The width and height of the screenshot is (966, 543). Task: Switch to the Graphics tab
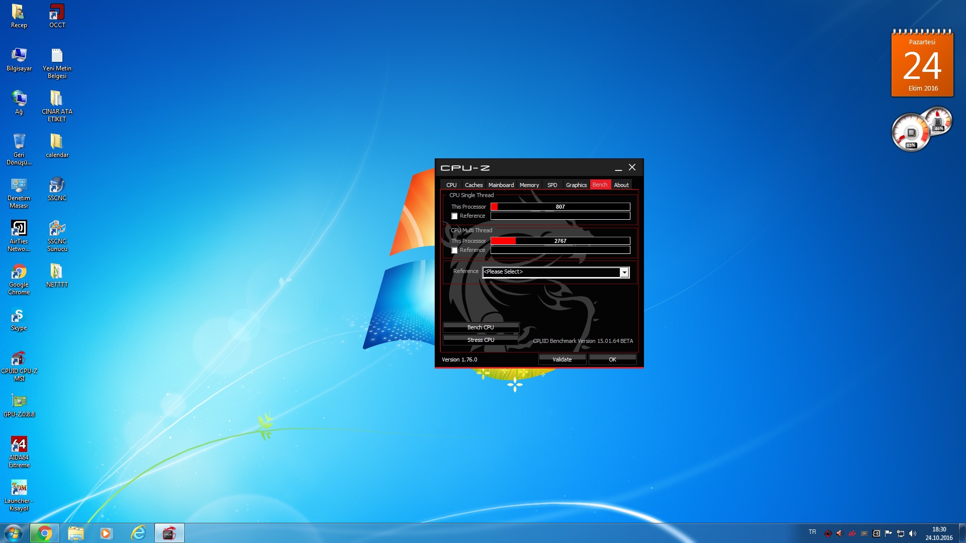point(577,185)
